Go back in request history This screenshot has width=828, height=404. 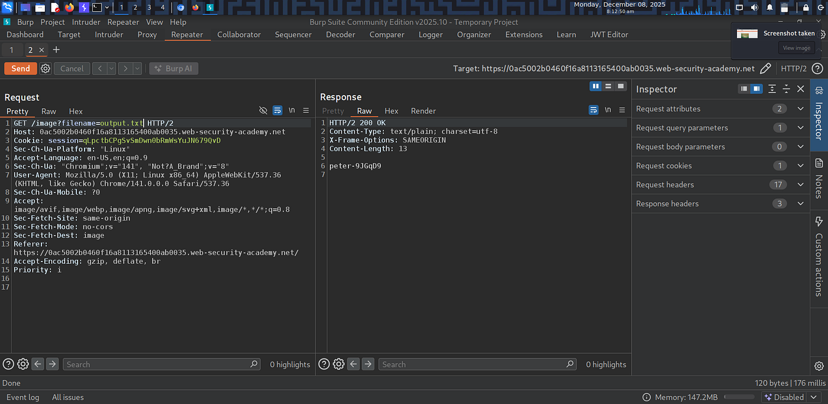point(99,69)
